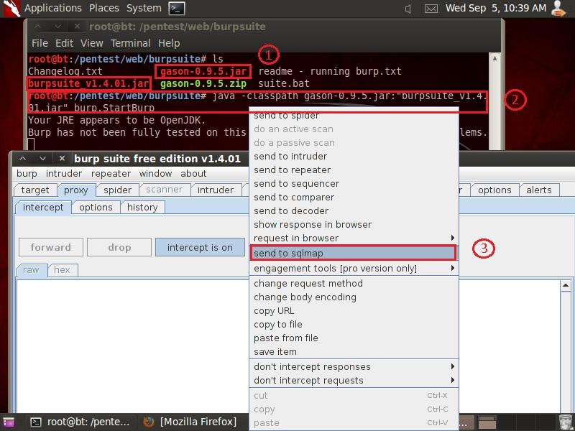Open Applications menu
Viewport: 575px width, 431px height.
[52, 8]
